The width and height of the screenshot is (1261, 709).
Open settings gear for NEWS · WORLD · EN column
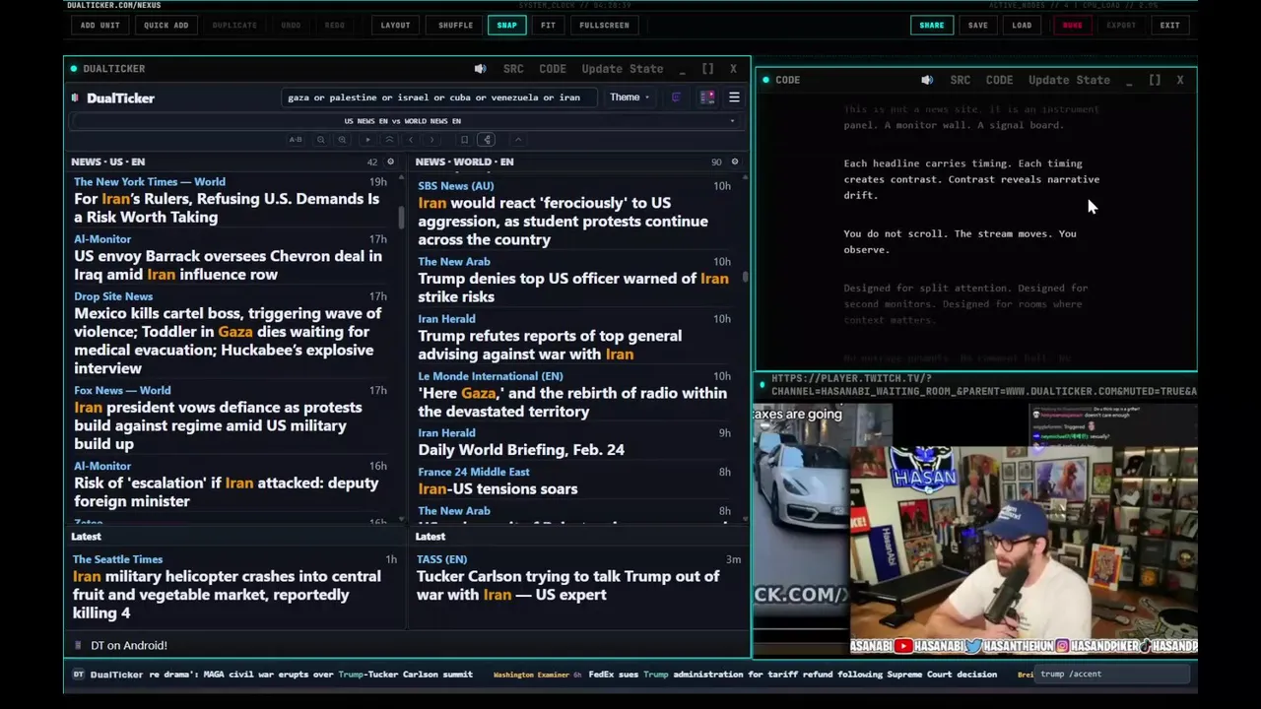(734, 161)
